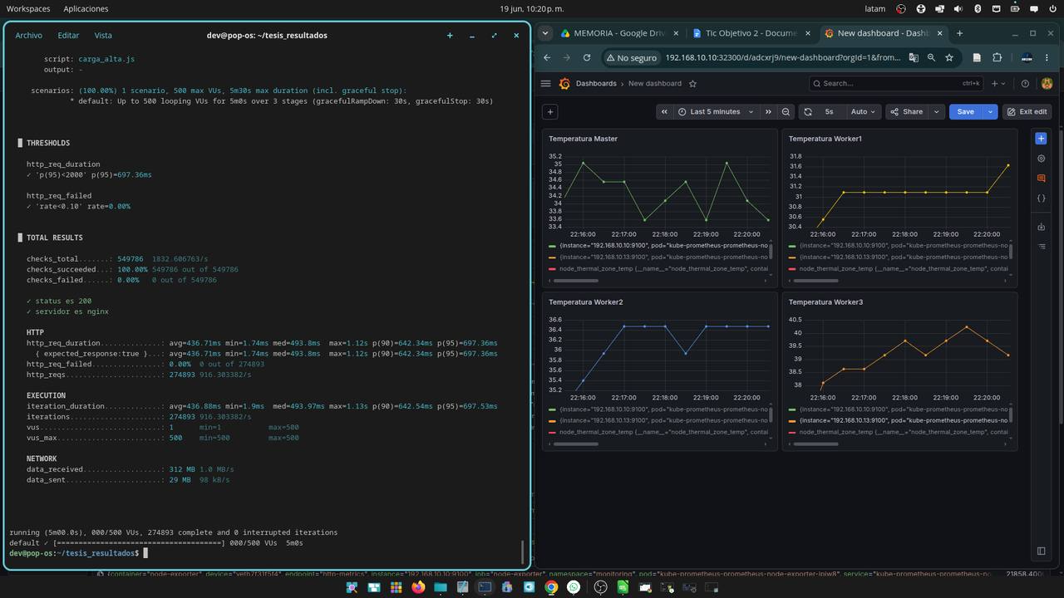Image resolution: width=1064 pixels, height=598 pixels.
Task: Open the Grafana hamburger menu
Action: point(545,84)
